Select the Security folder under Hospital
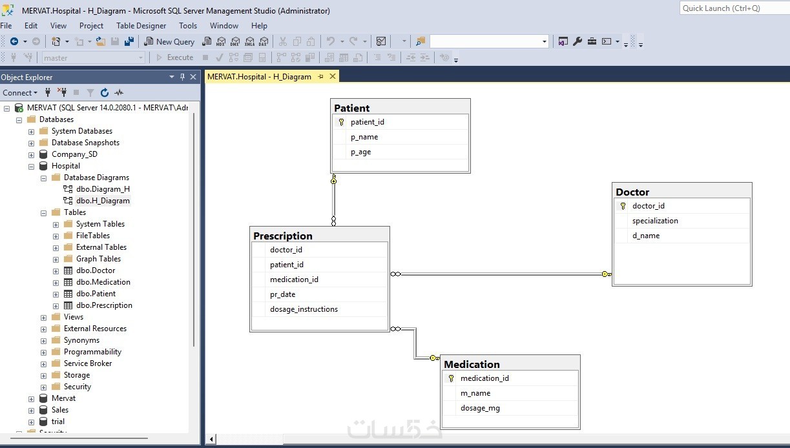 click(78, 387)
